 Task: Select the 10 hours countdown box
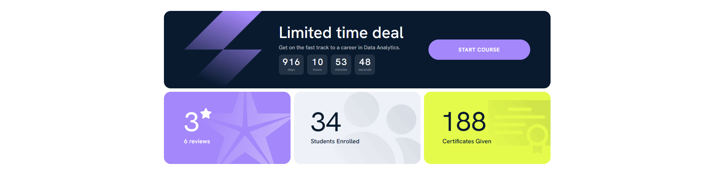pos(317,65)
